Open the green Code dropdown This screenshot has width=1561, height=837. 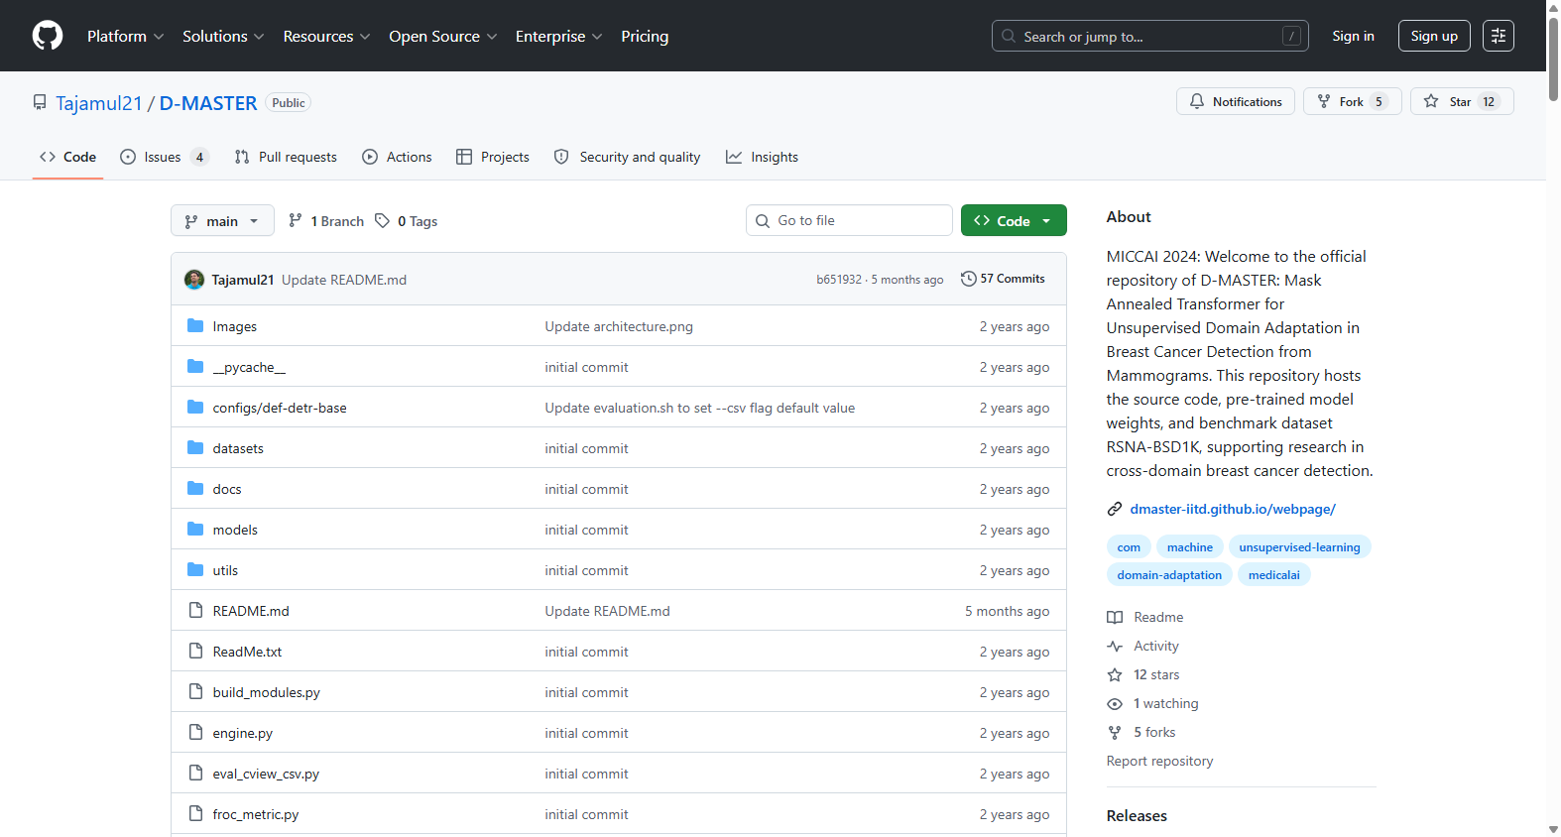[x=1013, y=220]
